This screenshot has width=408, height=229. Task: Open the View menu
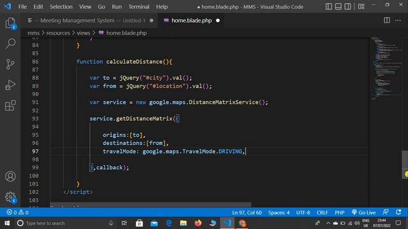coord(85,7)
